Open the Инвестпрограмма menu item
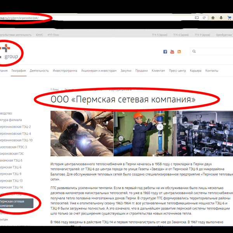The height and width of the screenshot is (233, 233). [x=65, y=71]
